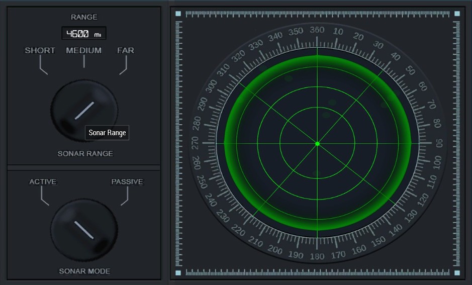472x285 pixels.
Task: Click the top-left corner marker of the sonar display
Action: (x=178, y=14)
